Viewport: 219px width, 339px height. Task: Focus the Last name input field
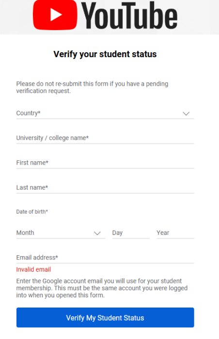105,187
